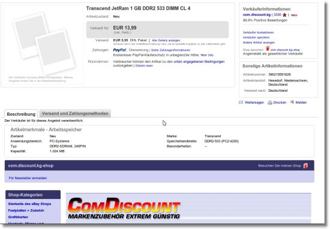Screen dimensions: 330x229
Task: Click the shop icon in the banner bar
Action: pyautogui.click(x=306, y=165)
